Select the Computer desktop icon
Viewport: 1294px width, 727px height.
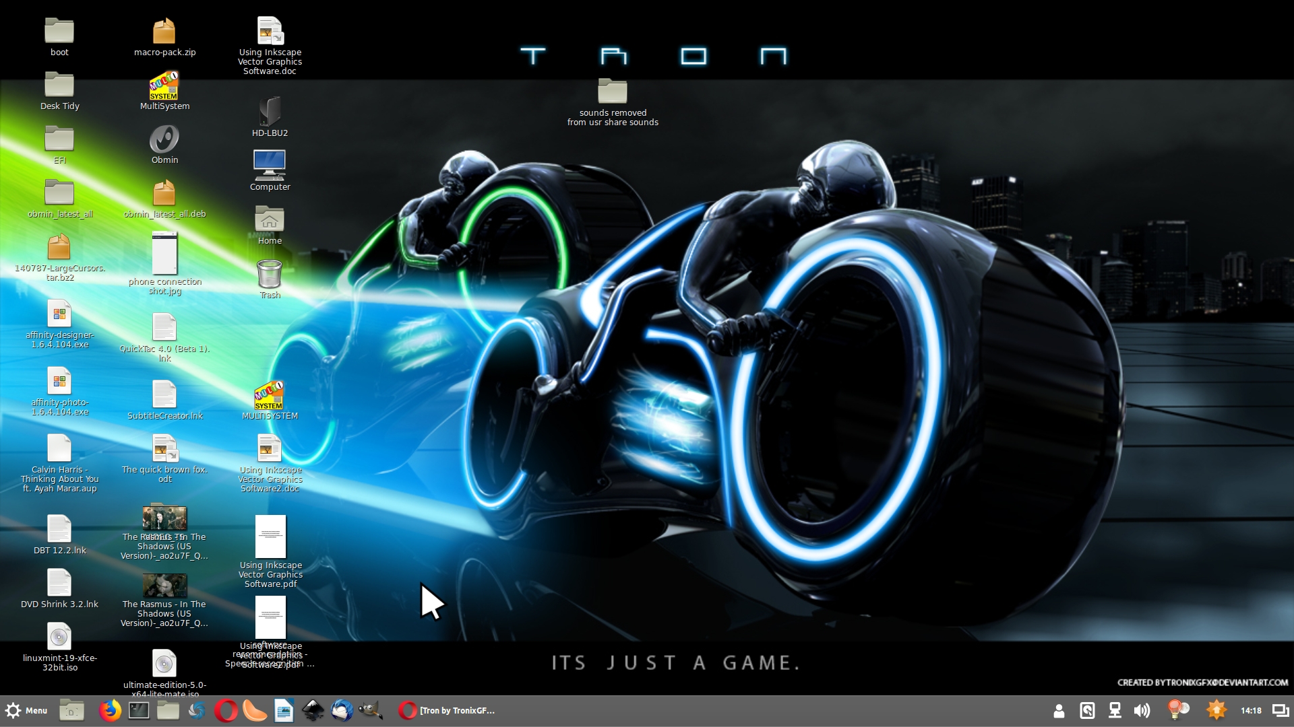pos(270,170)
